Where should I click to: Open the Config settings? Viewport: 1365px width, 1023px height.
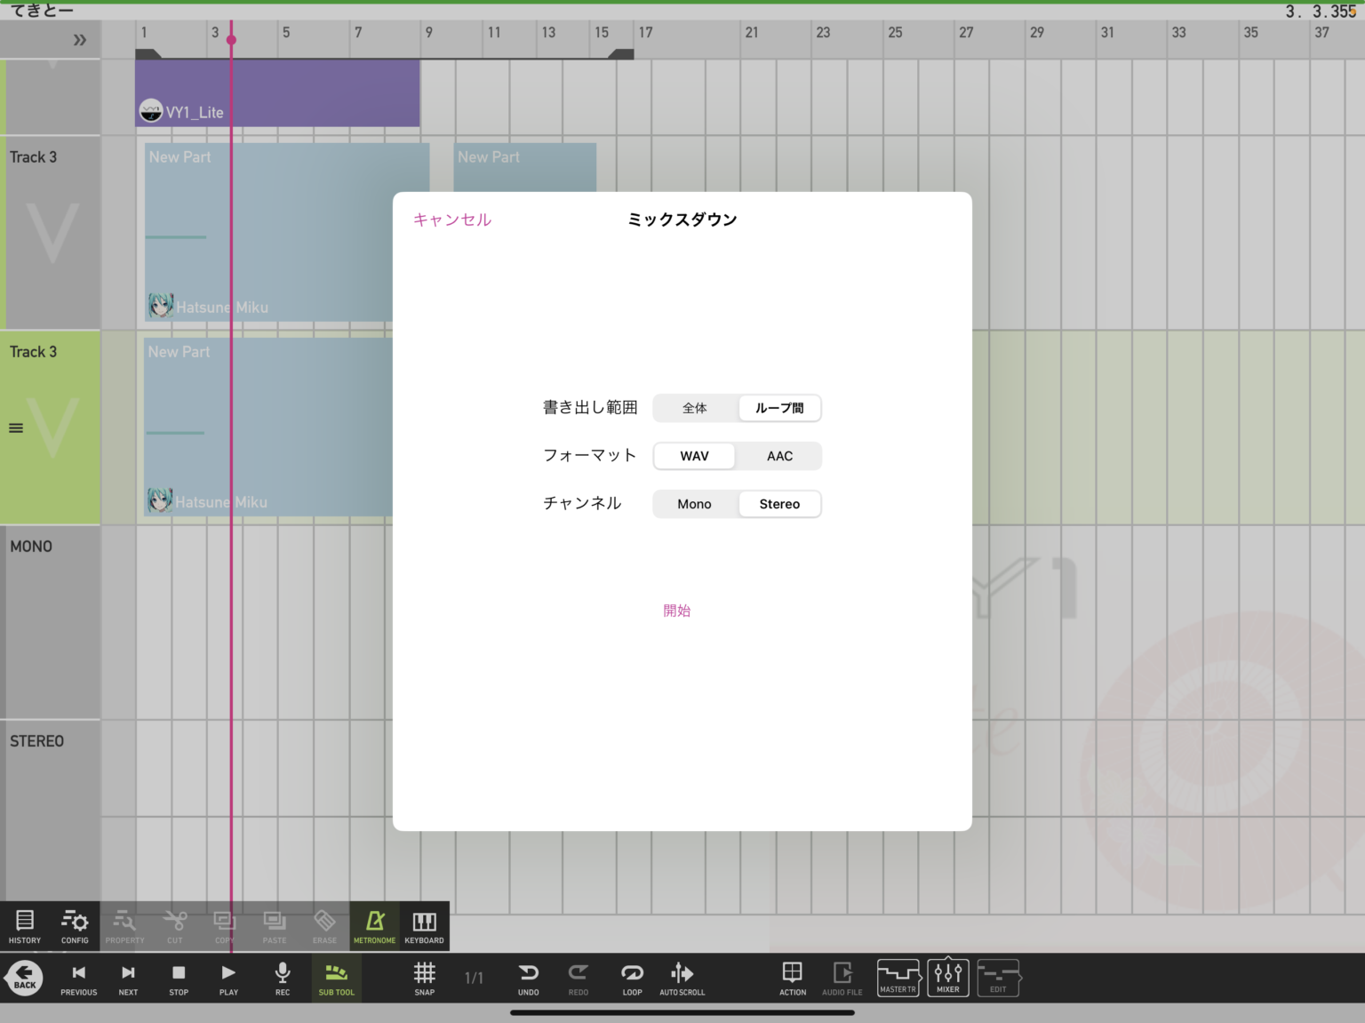tap(74, 925)
